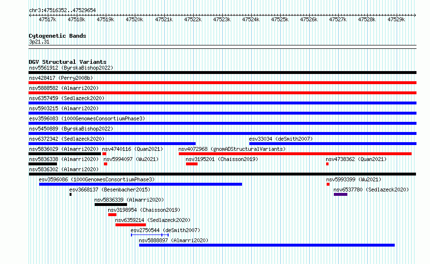Select the blue esv33034 variant bar

coord(333,144)
